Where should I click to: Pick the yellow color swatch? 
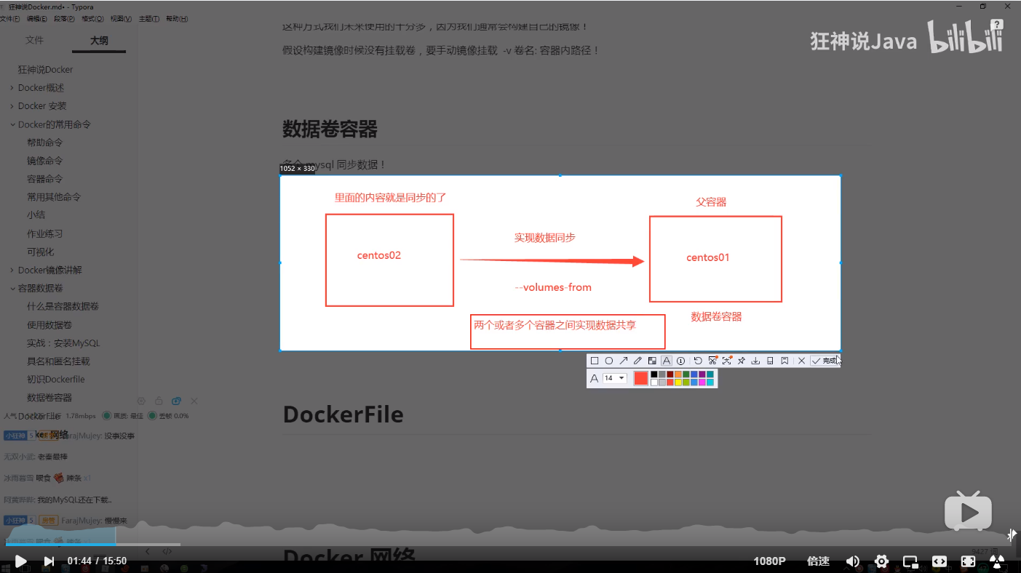click(x=678, y=382)
